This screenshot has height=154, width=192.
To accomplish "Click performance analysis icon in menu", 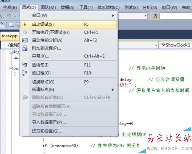I will click(25, 40).
